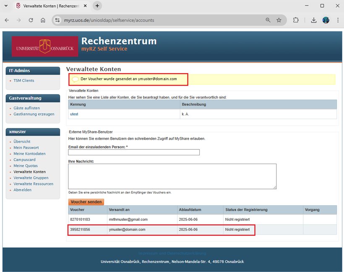Open the downloads icon in toolbar

[313, 20]
